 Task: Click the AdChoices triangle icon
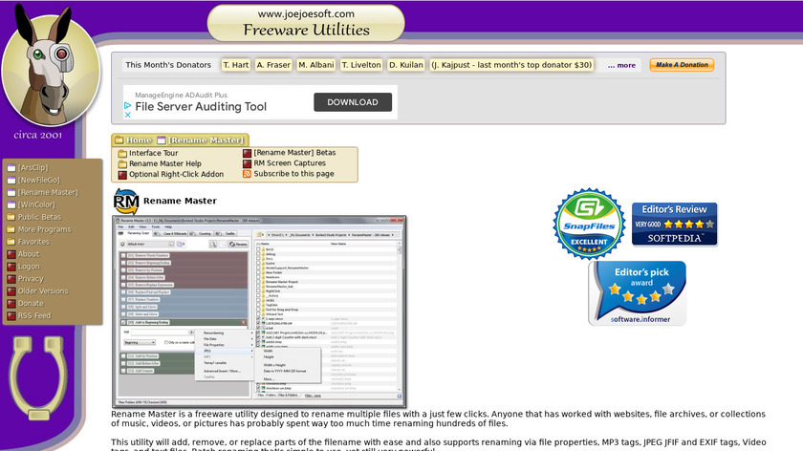[128, 105]
